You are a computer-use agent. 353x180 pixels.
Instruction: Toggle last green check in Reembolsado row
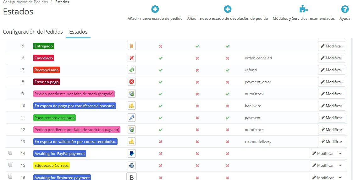(x=228, y=70)
